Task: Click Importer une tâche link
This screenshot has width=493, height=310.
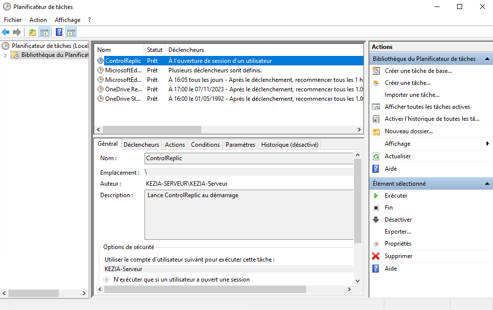Action: pos(412,95)
